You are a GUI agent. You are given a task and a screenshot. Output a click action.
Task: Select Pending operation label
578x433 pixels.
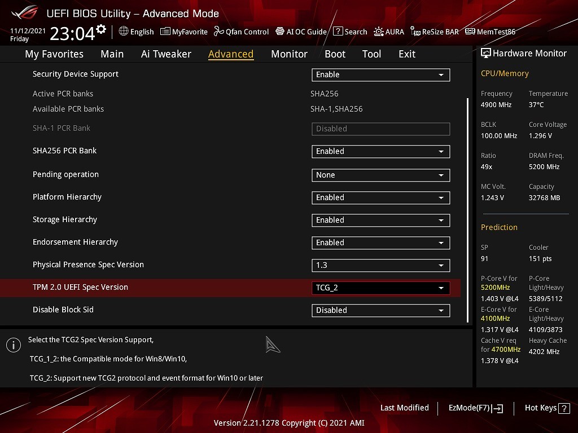point(65,175)
